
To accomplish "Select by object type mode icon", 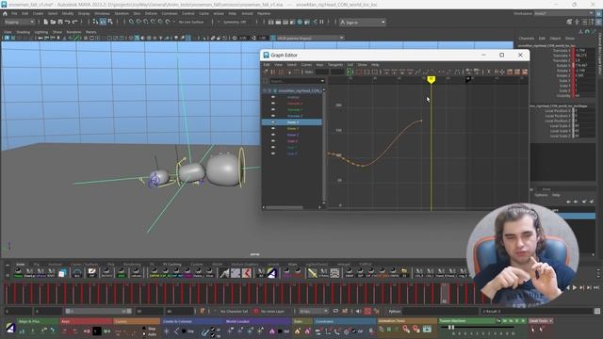I will (x=103, y=22).
